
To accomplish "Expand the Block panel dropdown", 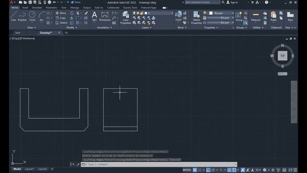I will [182, 28].
